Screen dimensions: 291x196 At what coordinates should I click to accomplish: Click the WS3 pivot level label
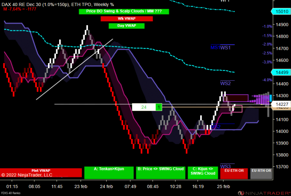(225, 166)
